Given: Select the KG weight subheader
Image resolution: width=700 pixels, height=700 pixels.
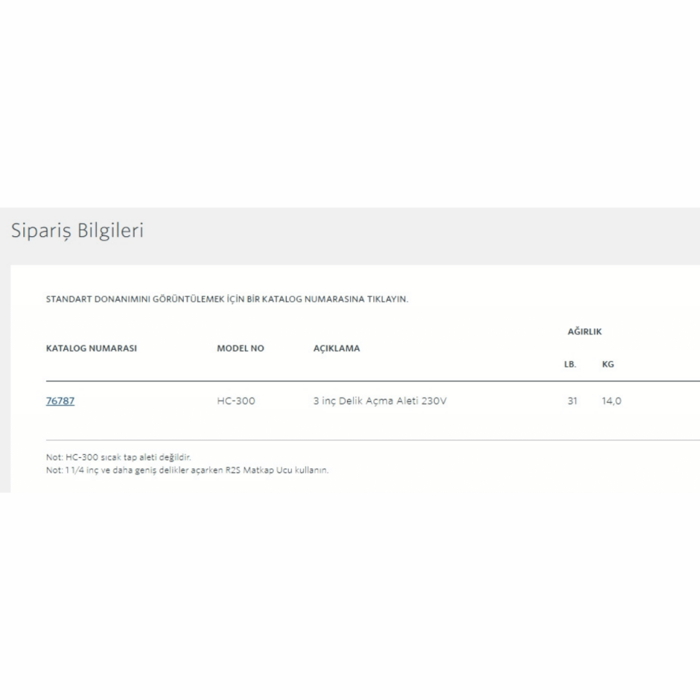Looking at the screenshot, I should (x=607, y=365).
